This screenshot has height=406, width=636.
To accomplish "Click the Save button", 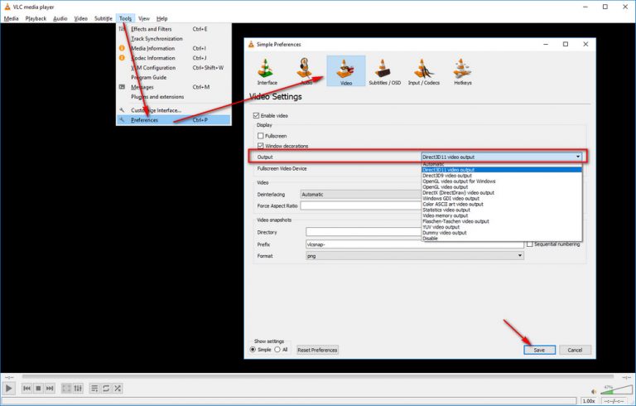I will (x=539, y=350).
